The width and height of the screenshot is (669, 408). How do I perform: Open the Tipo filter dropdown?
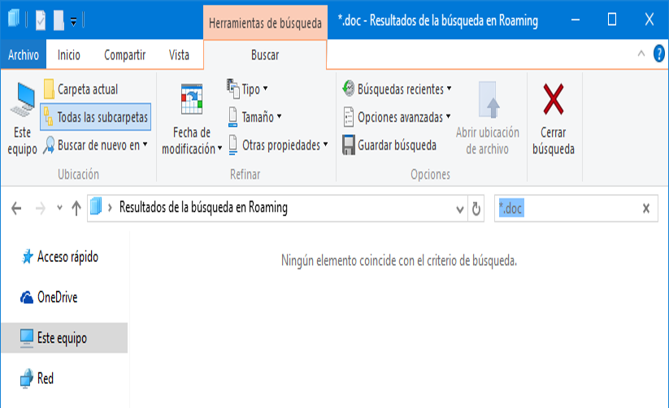[x=247, y=89]
